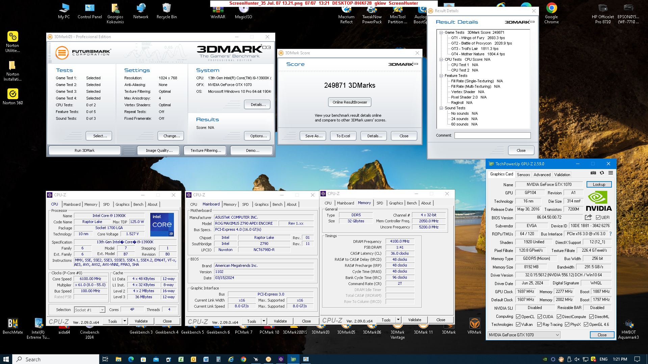Open Tools dropdown arrow in CPU-Z Memory window
The width and height of the screenshot is (648, 364).
point(398,320)
